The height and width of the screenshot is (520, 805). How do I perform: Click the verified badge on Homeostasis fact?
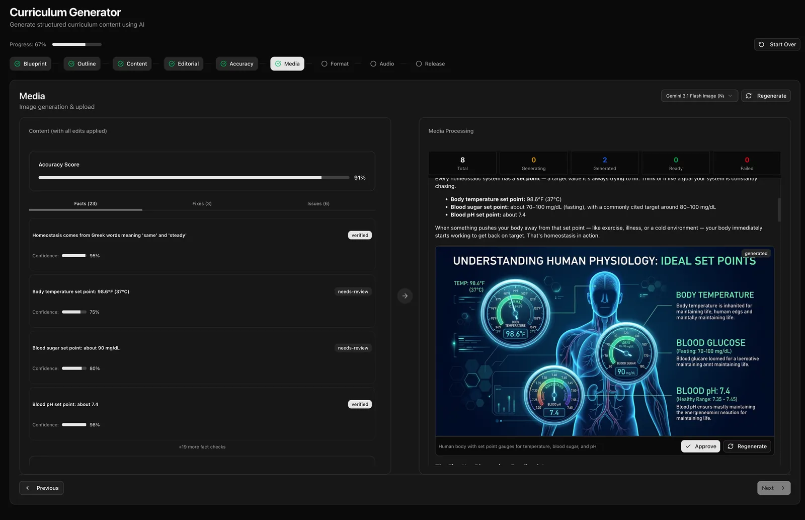click(x=360, y=235)
